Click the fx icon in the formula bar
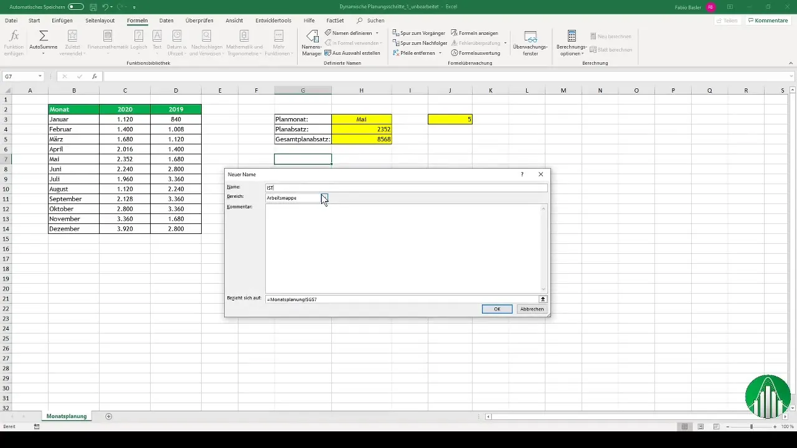Viewport: 797px width, 448px height. (95, 77)
